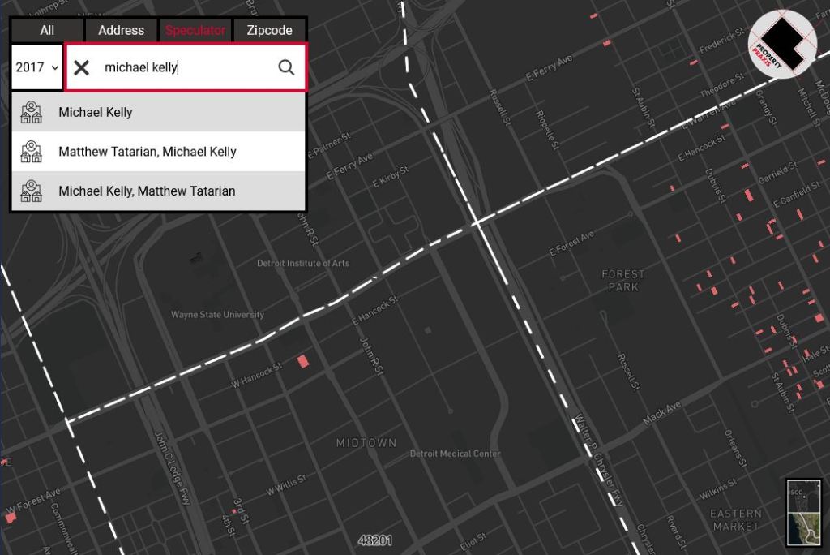
Task: Open the 2017 year dropdown
Action: [x=37, y=67]
